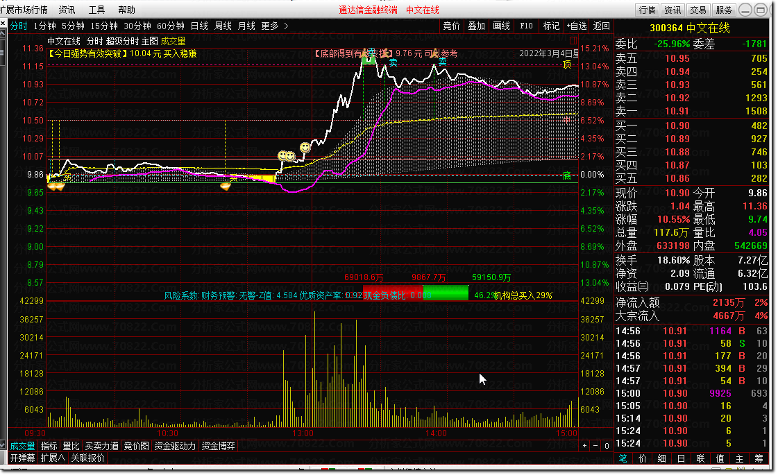Screen dimensions: 778x475
Task: Select the 主 bottom-right tab
Action: coord(739,458)
